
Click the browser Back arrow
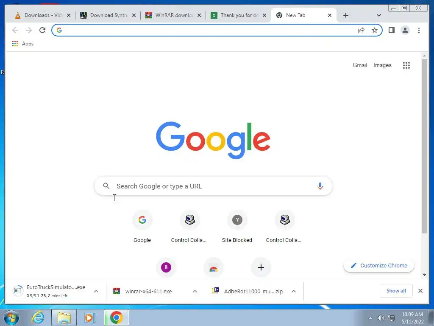[x=15, y=30]
